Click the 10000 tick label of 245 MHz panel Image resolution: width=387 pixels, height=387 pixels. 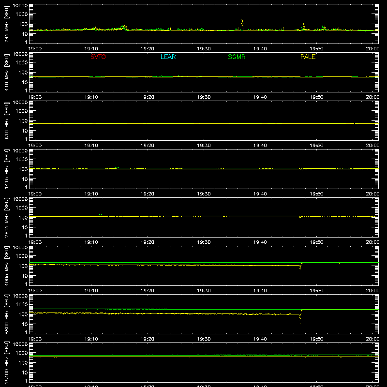20,6
